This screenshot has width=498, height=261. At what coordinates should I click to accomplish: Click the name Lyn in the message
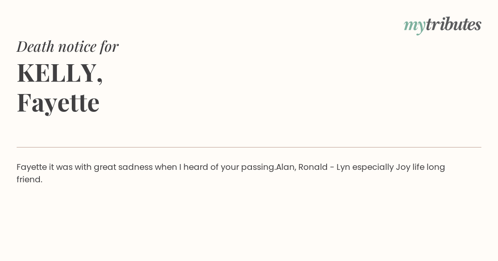343,167
